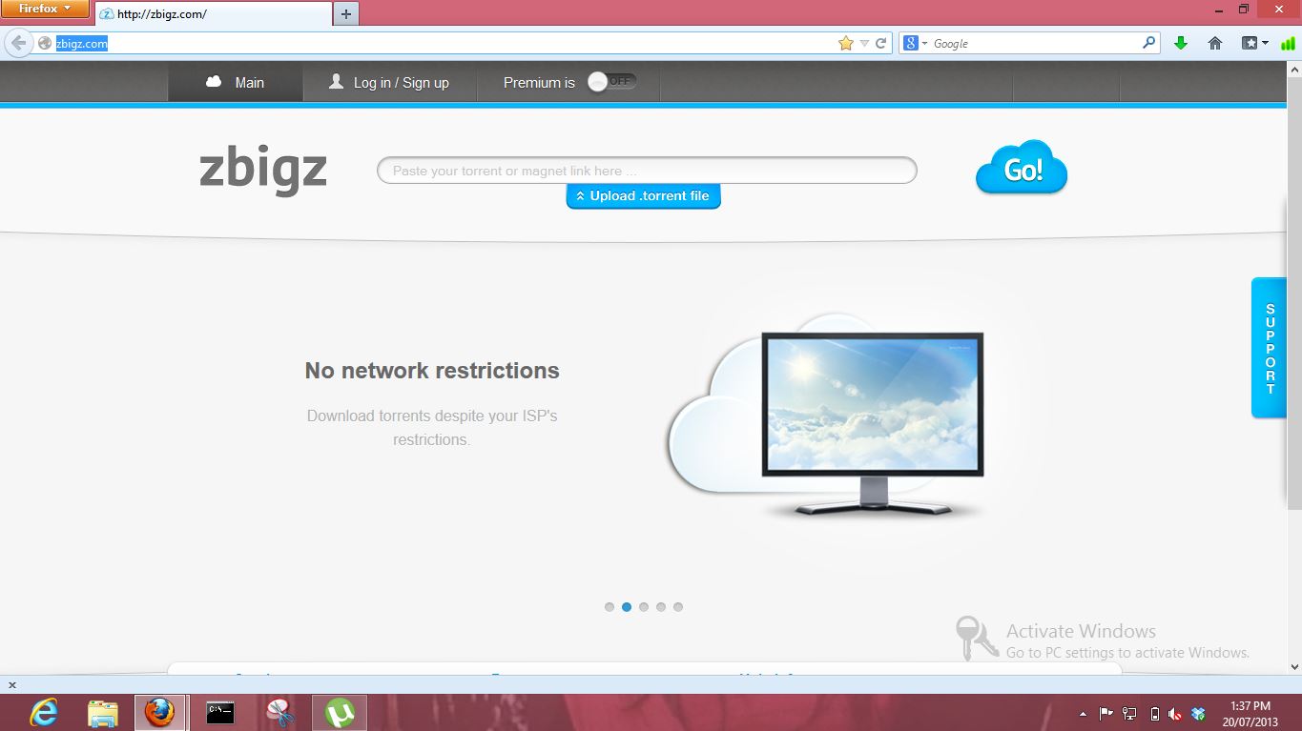1302x731 pixels.
Task: Toggle the Premium is OFF switch
Action: [x=611, y=82]
